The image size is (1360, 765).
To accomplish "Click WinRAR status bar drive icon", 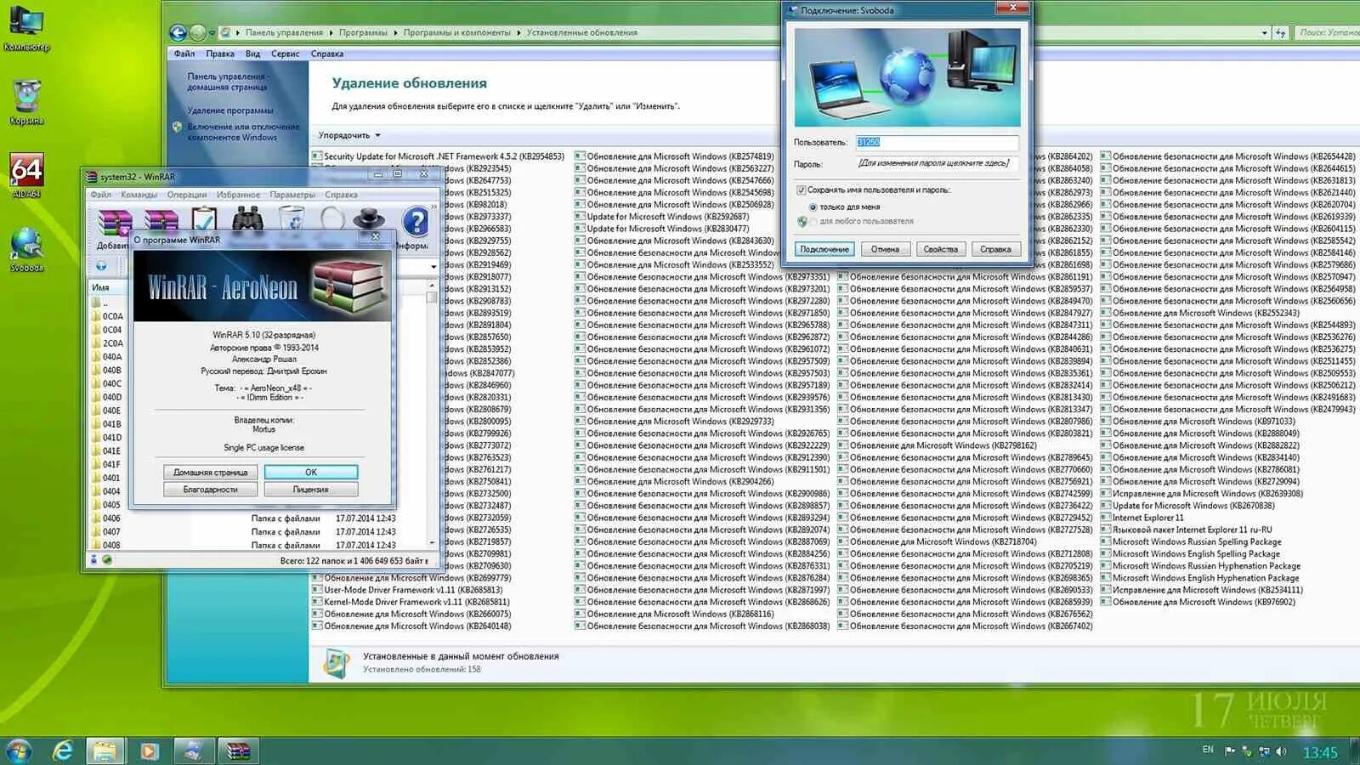I will 93,559.
